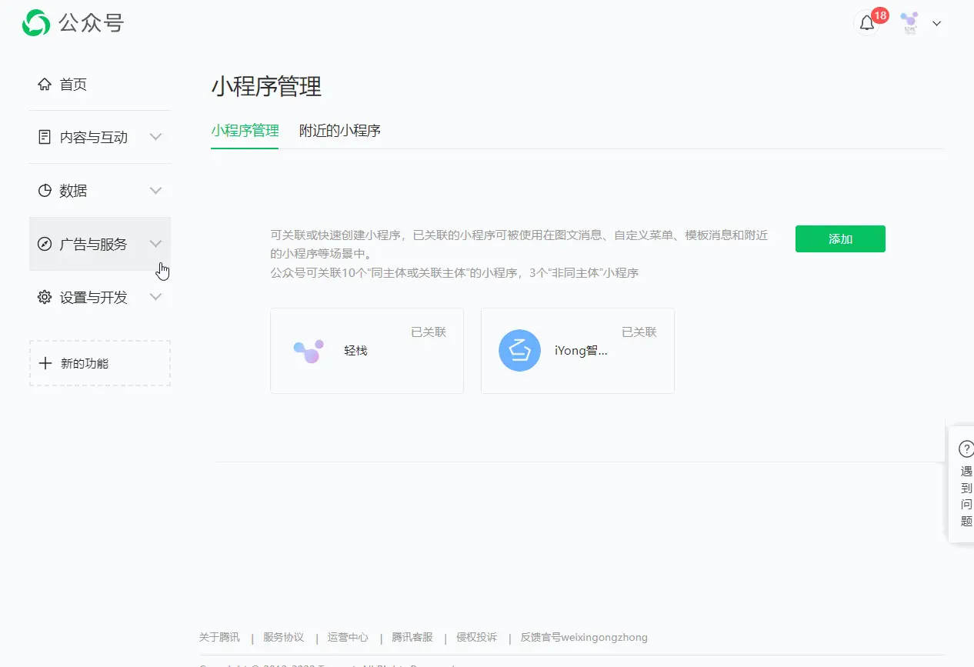974x667 pixels.
Task: Open the notification bell with 18 badge
Action: click(x=867, y=23)
